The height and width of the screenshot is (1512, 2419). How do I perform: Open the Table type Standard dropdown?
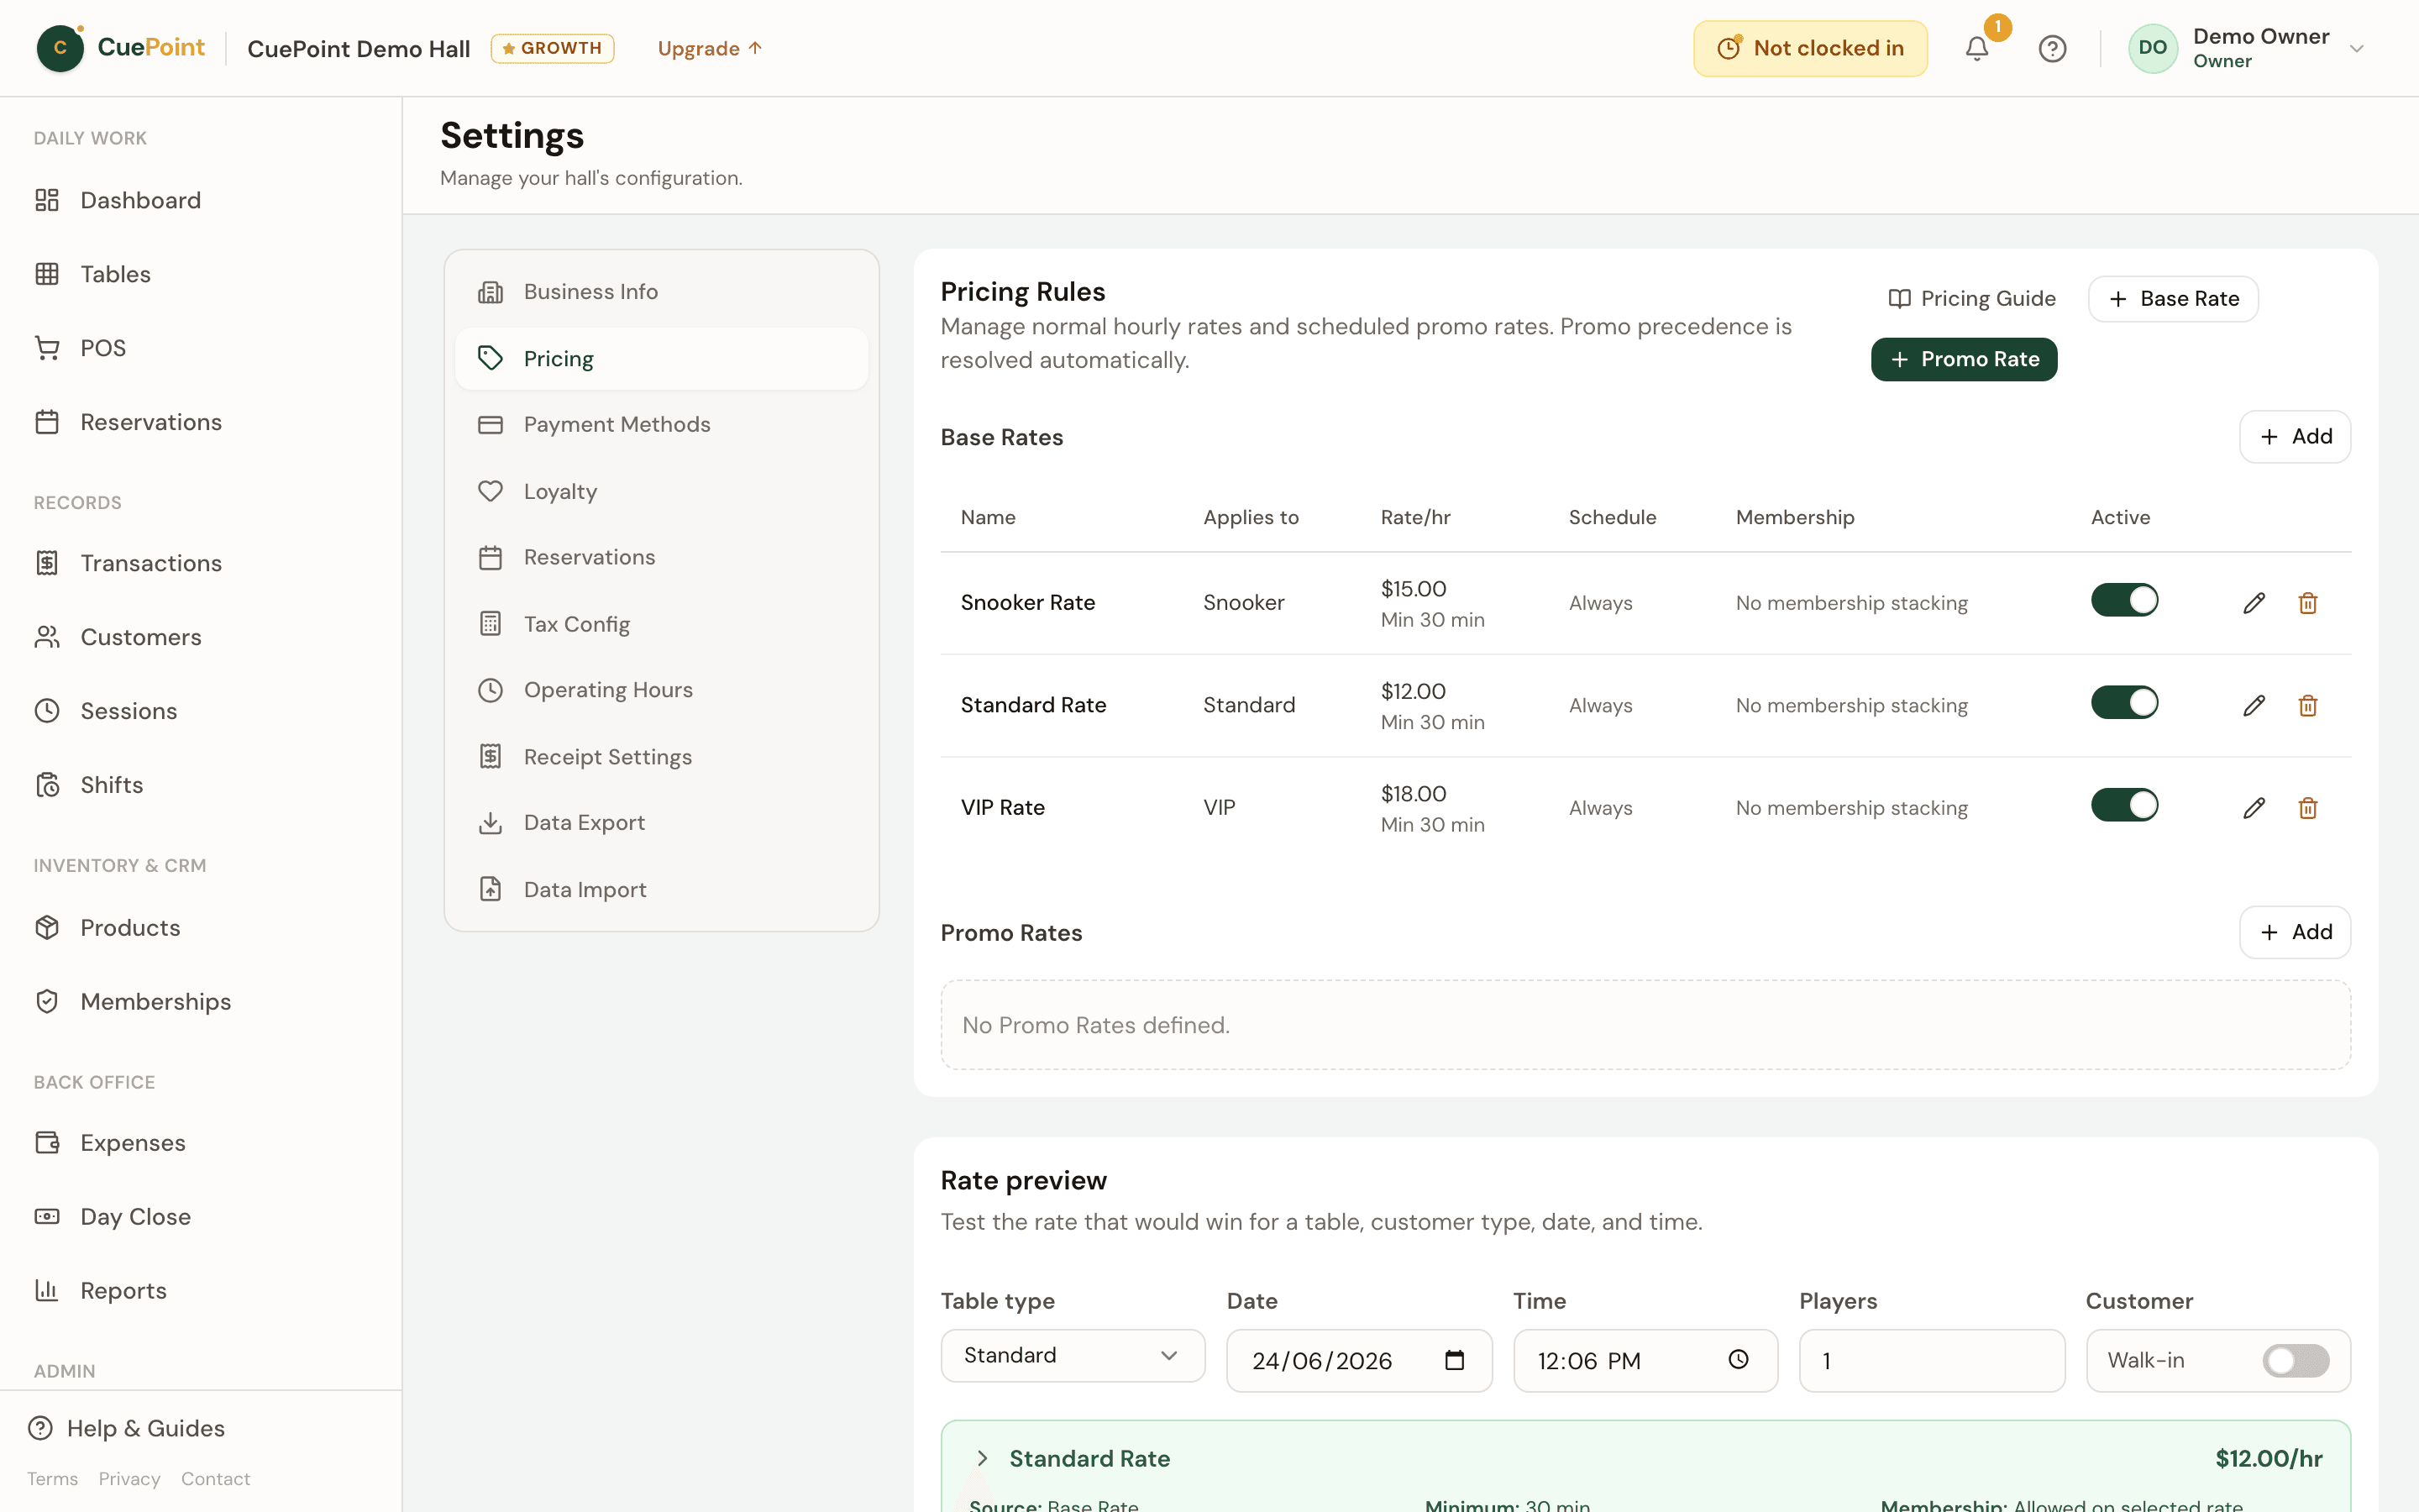[x=1073, y=1356]
